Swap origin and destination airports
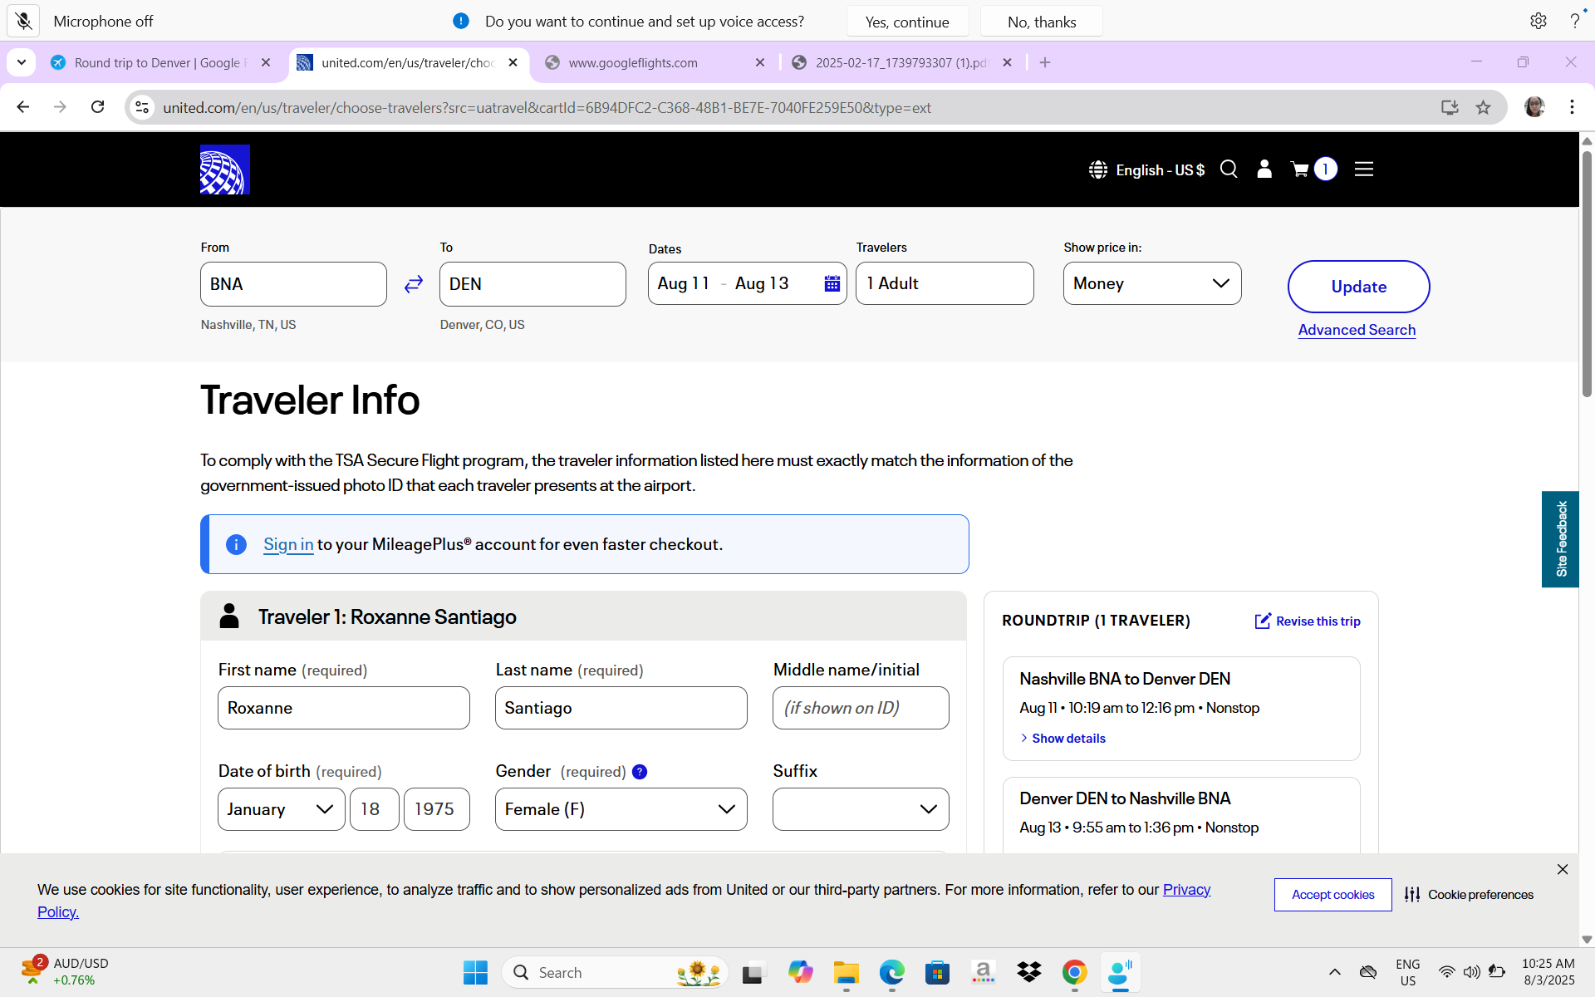The image size is (1595, 997). click(414, 284)
